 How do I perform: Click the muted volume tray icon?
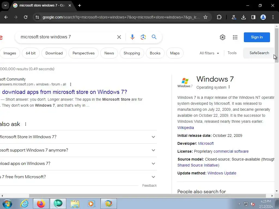point(253,204)
